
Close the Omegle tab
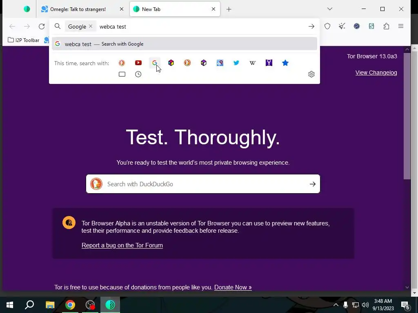point(122,9)
